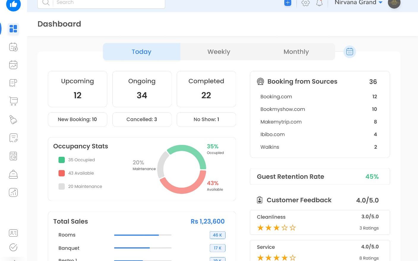
Task: Select the Today tab
Action: (141, 52)
